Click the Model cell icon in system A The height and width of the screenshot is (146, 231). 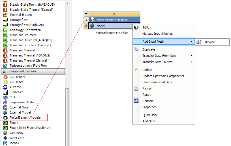pyautogui.click(x=92, y=26)
